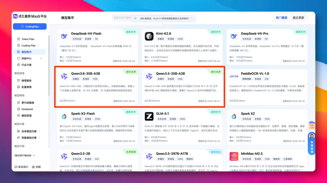The width and height of the screenshot is (327, 183).
Task: Switch to the 最近更新 tab
Action: pos(299,18)
